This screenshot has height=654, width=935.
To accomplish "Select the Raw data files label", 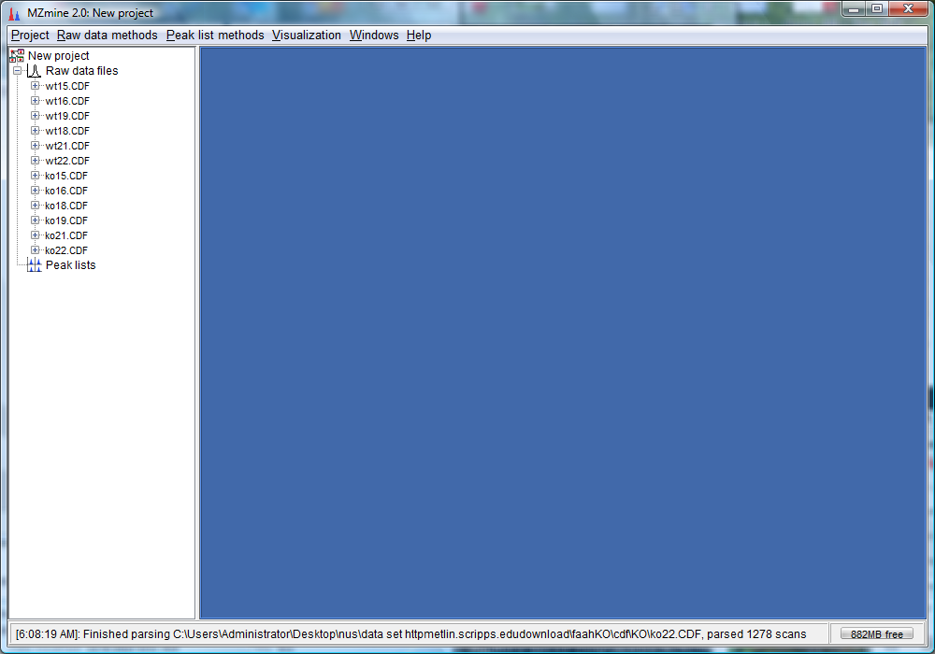I will point(81,71).
